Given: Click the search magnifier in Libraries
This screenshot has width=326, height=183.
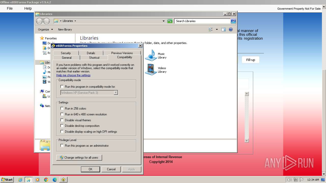Looking at the screenshot, I should tap(233, 21).
